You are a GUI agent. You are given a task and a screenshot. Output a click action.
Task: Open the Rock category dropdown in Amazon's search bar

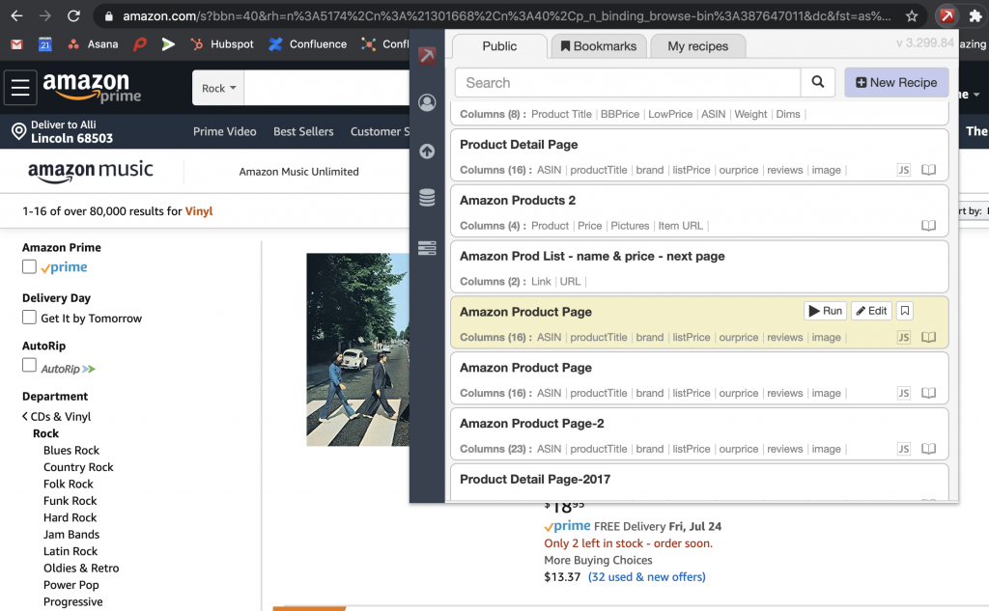tap(217, 87)
